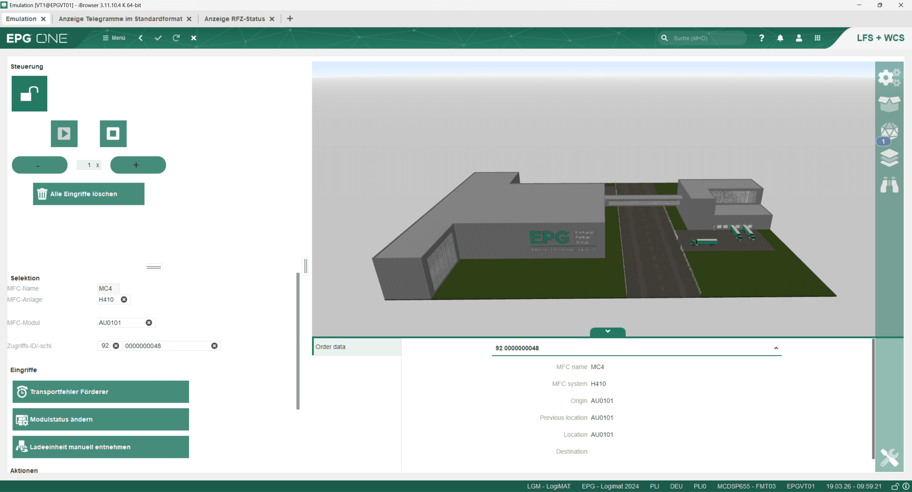Decrease speed with the minus button
The height and width of the screenshot is (492, 912).
click(40, 165)
